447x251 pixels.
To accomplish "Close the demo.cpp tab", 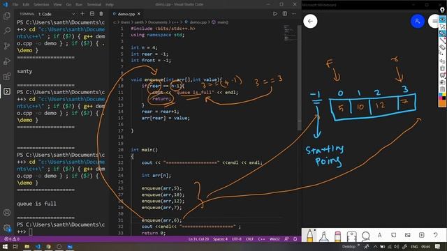I will (139, 14).
